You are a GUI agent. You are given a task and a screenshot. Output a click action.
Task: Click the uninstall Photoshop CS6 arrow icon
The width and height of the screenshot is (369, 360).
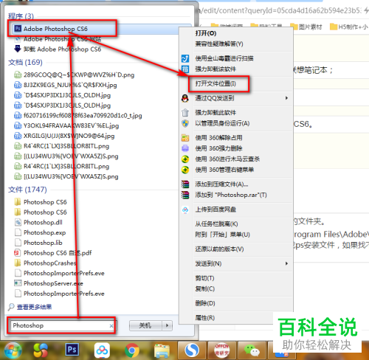18,49
